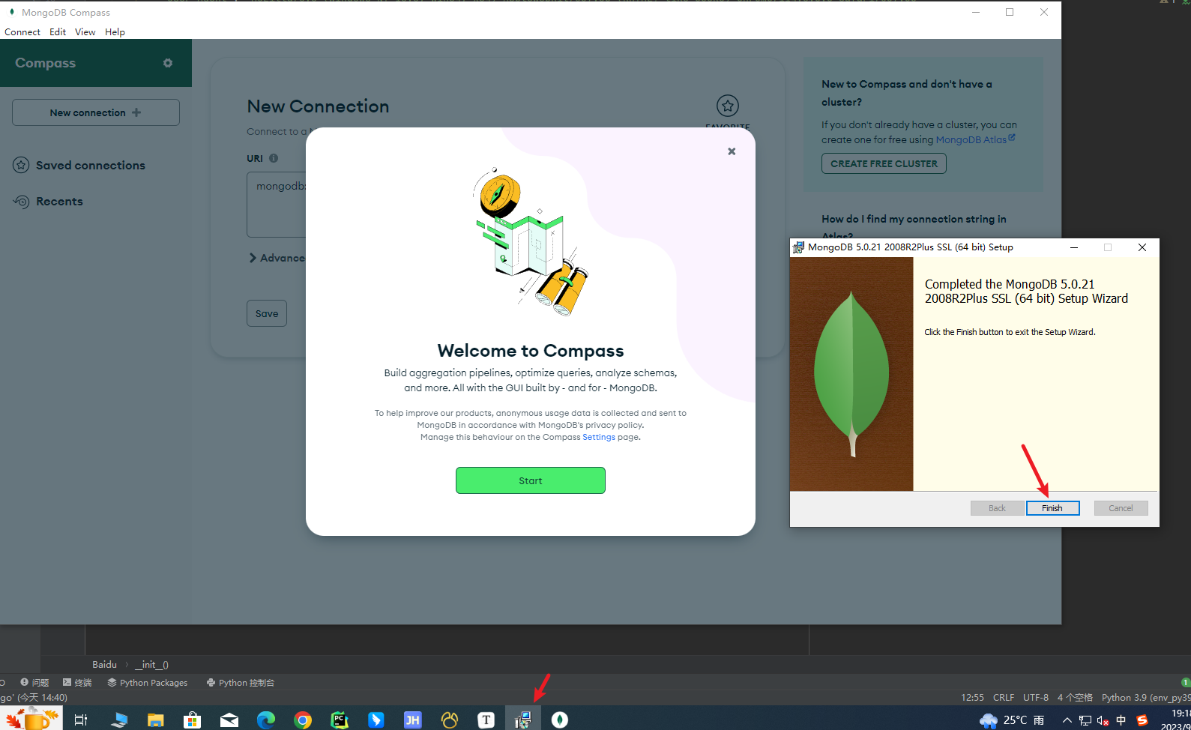Switch to MongoDB Compass on taskbar
Viewport: 1191px width, 730px height.
tap(559, 720)
